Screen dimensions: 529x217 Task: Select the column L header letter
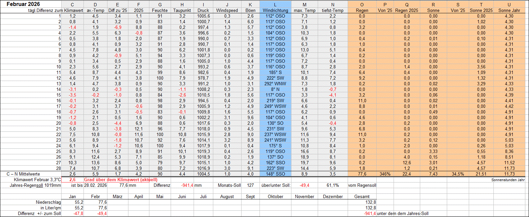(275, 5)
